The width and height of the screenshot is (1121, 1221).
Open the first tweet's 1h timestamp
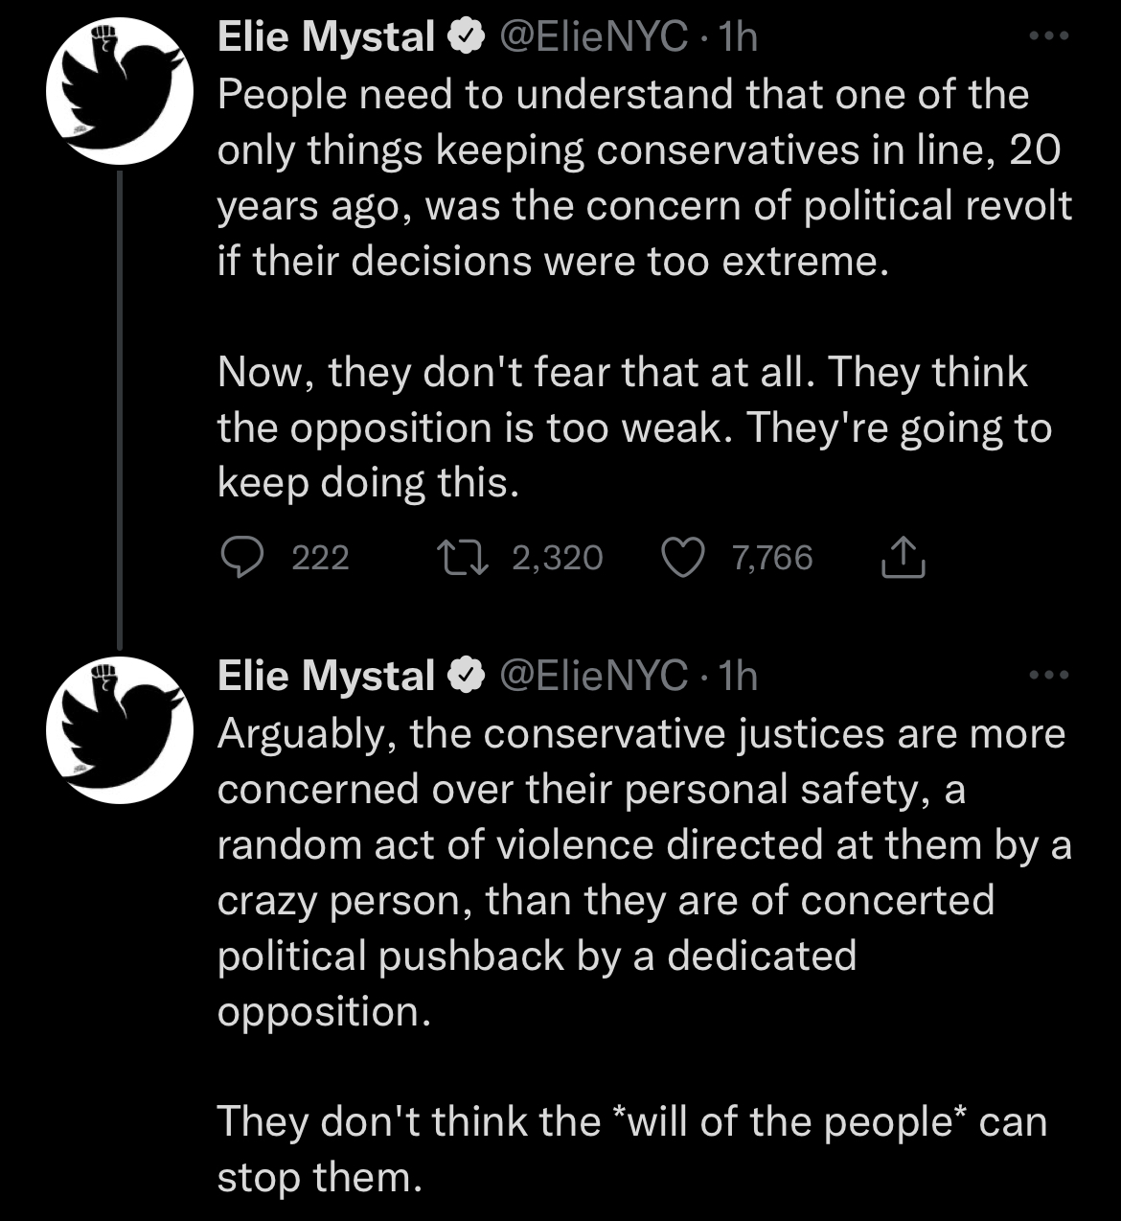pyautogui.click(x=737, y=37)
